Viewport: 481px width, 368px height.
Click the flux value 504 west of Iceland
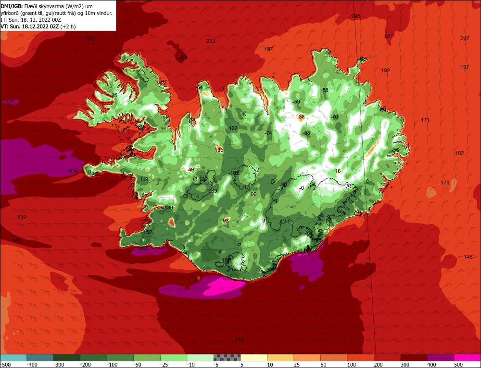click(73, 171)
